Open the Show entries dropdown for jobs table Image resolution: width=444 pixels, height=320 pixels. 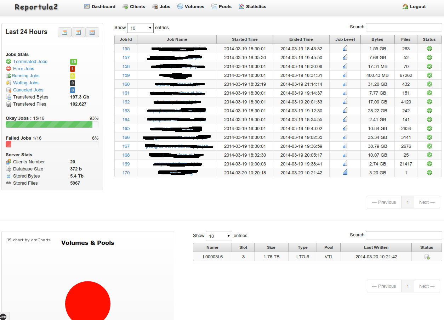[140, 27]
